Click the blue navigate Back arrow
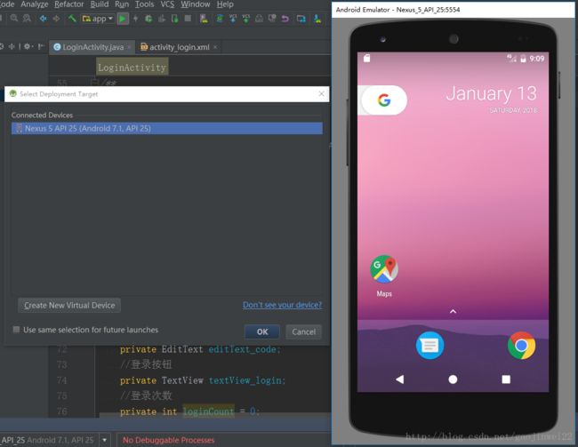This screenshot has width=578, height=447. (43, 18)
